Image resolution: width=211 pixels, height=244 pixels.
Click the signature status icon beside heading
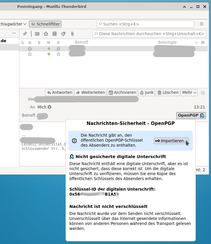tap(72, 157)
